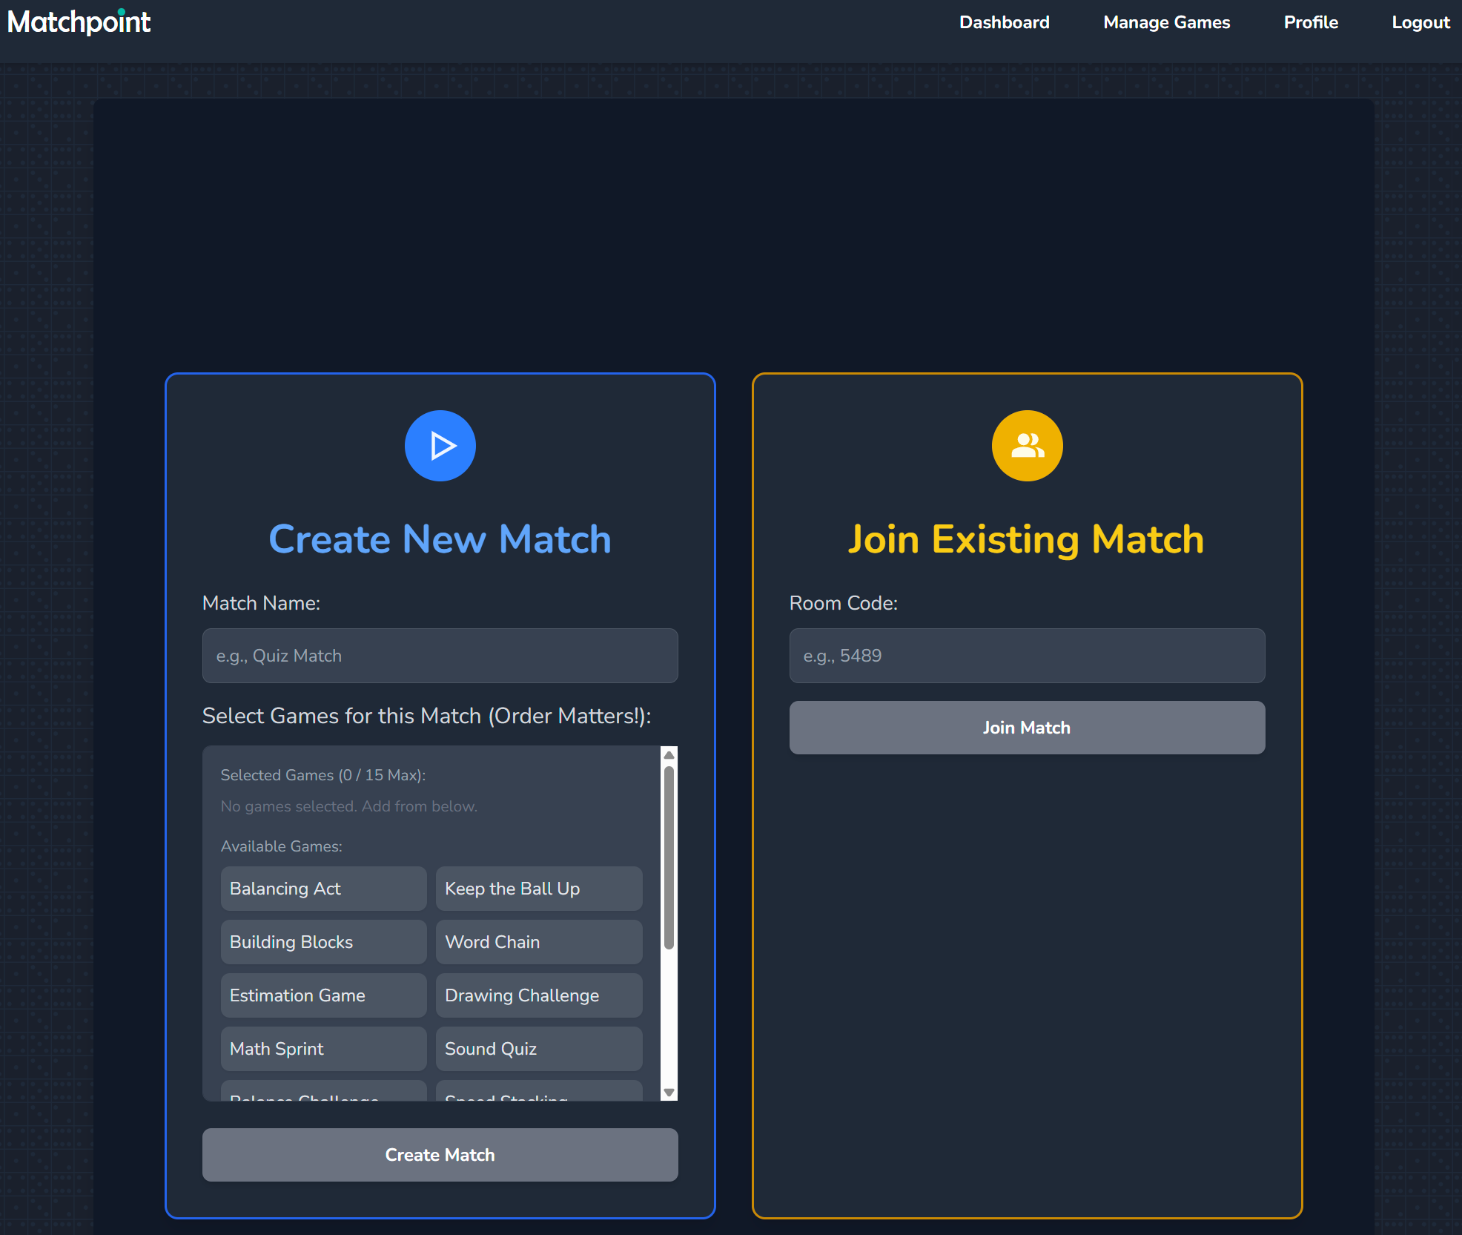The image size is (1462, 1235).
Task: Select the Word Chain game
Action: point(538,942)
